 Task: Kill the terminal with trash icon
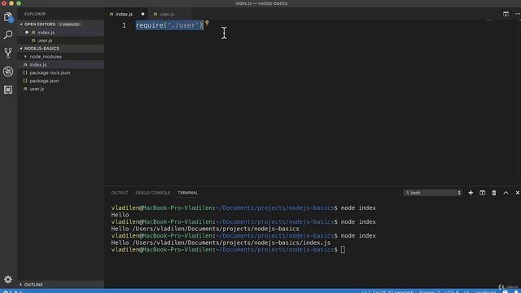pos(494,193)
